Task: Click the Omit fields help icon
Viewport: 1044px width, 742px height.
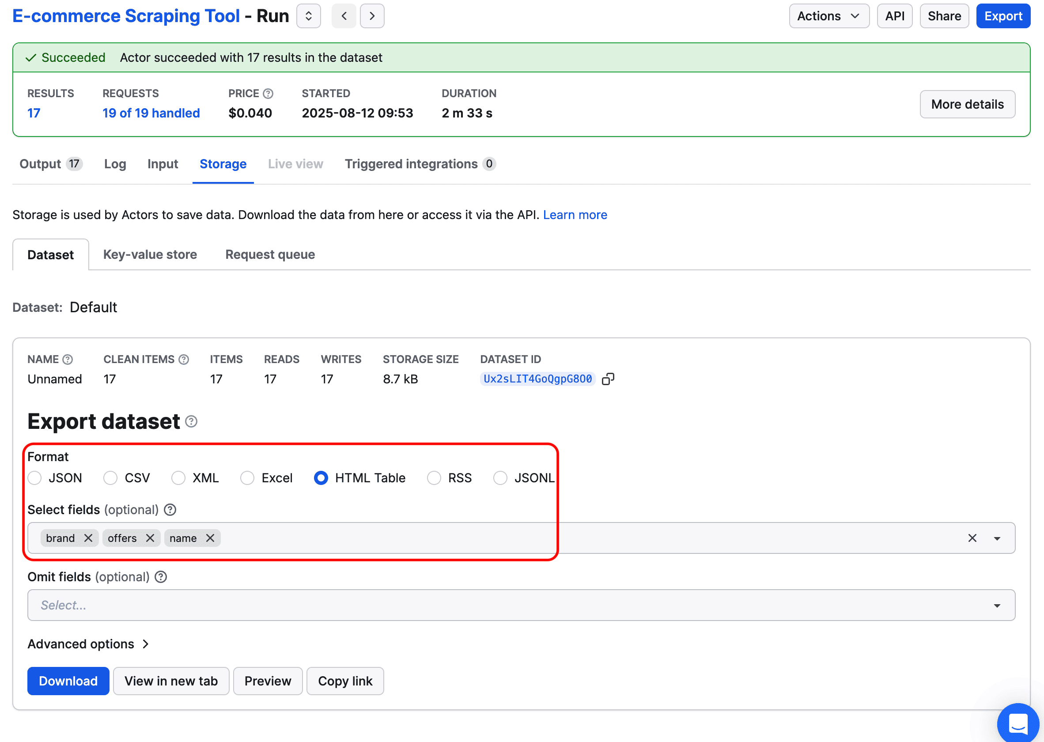Action: click(161, 577)
